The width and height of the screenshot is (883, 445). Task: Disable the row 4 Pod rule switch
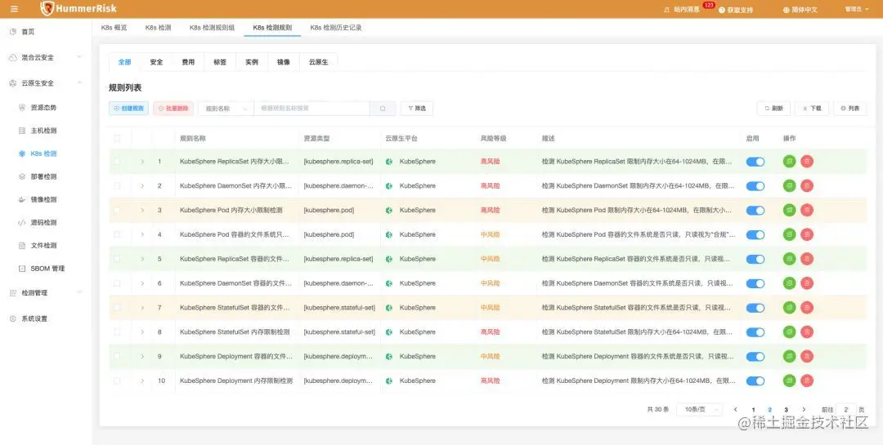[x=755, y=234]
